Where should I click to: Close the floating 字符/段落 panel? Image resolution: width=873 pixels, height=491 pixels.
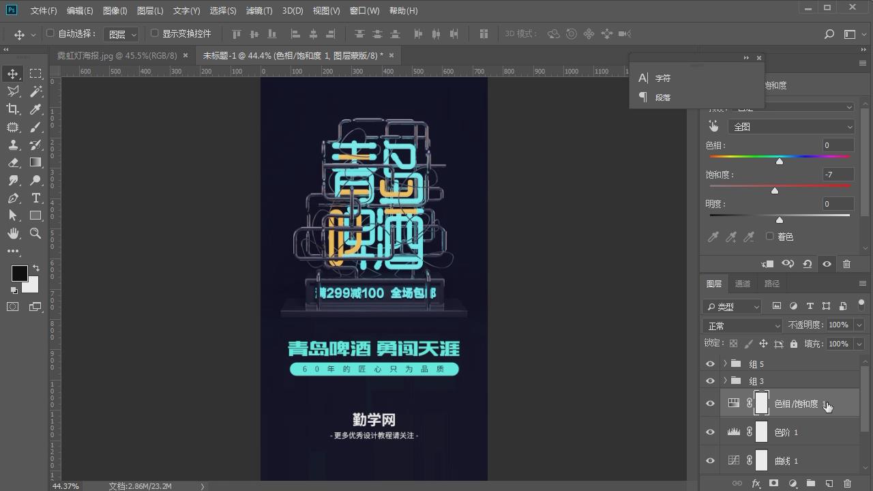(x=758, y=58)
